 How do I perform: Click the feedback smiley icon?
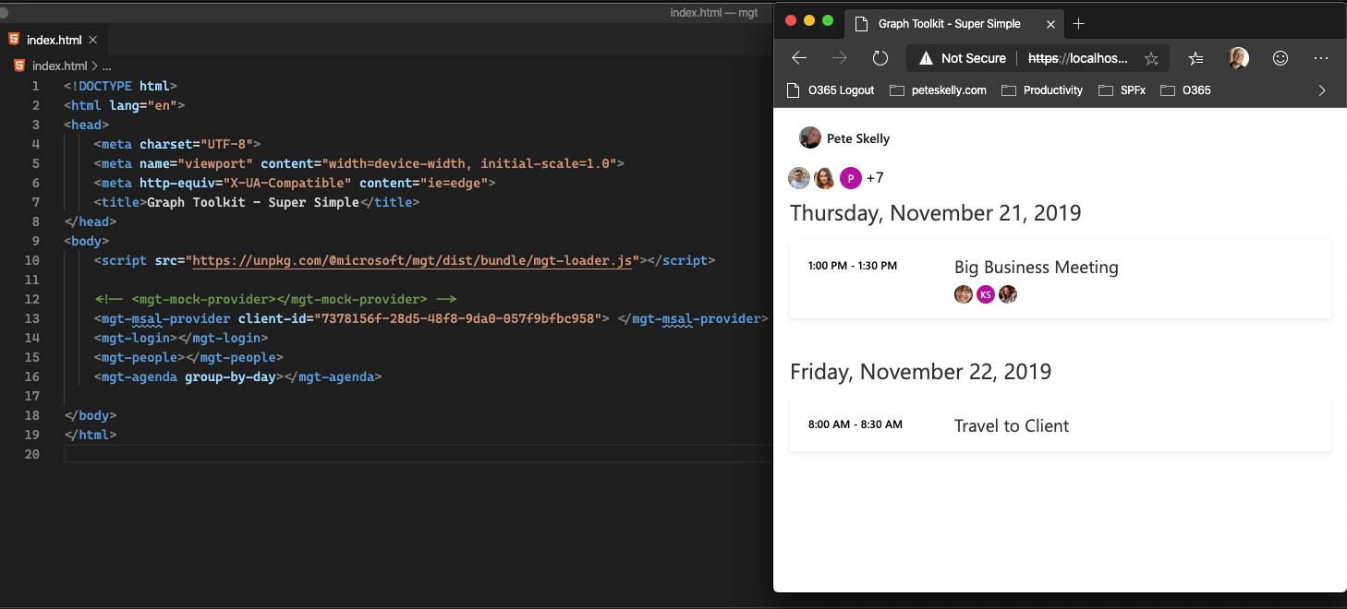[1280, 58]
